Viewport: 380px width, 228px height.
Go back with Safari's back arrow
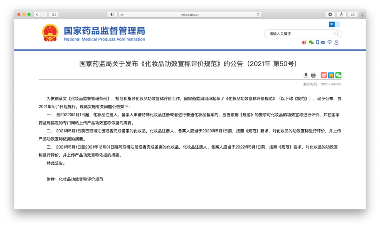pos(37,14)
